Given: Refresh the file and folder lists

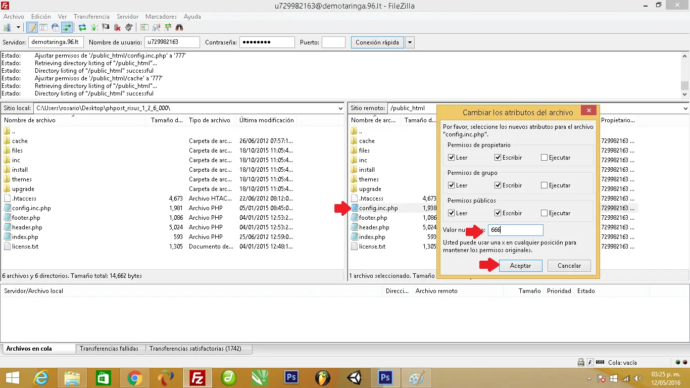Looking at the screenshot, I should pyautogui.click(x=82, y=27).
